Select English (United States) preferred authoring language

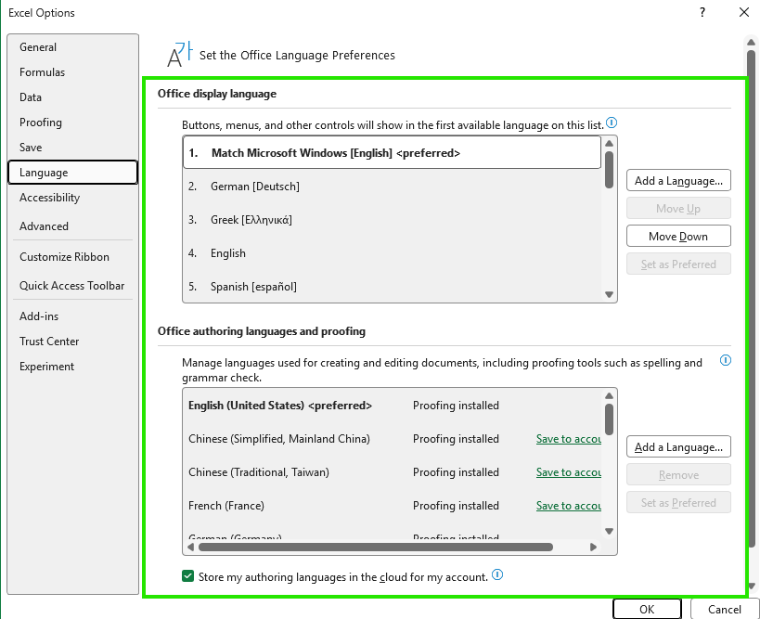pyautogui.click(x=392, y=406)
